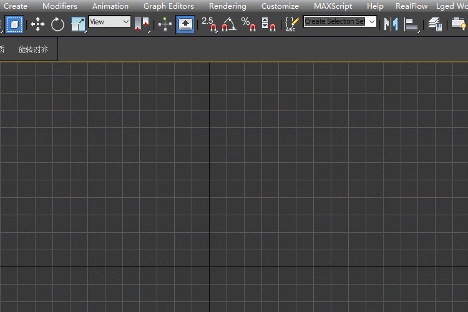
Task: Click the 旋转对齐 button
Action: [x=33, y=49]
